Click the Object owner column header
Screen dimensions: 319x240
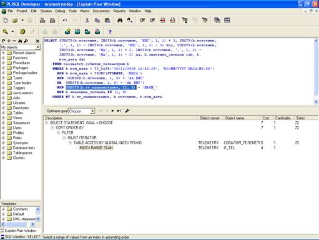point(210,118)
